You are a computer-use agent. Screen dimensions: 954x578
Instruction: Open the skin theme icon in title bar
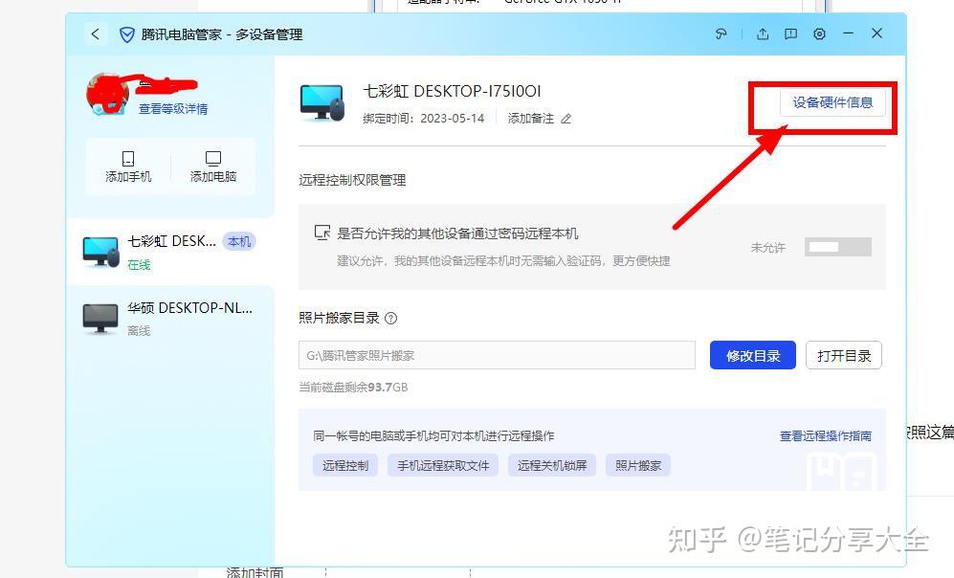point(721,34)
